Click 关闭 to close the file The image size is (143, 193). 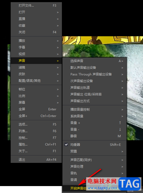click(x=36, y=32)
